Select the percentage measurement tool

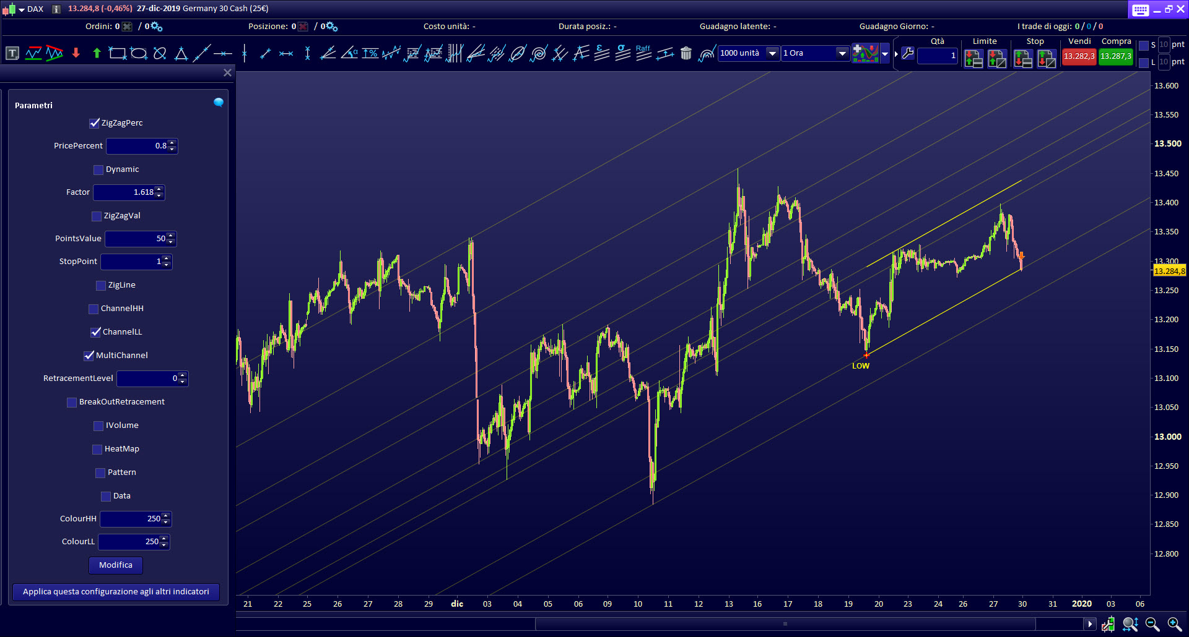click(370, 53)
